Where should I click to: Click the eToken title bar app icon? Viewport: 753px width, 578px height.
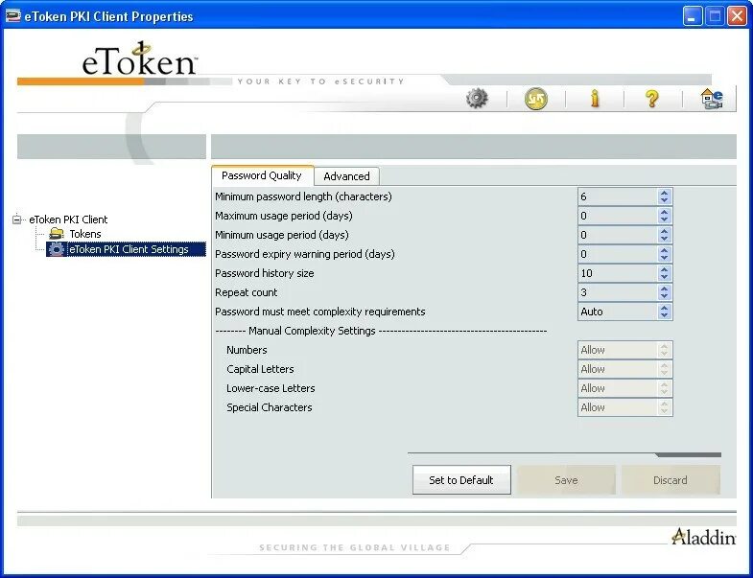[x=13, y=16]
